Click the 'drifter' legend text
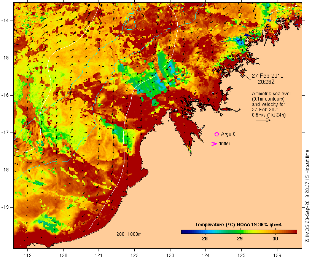 pos(224,144)
